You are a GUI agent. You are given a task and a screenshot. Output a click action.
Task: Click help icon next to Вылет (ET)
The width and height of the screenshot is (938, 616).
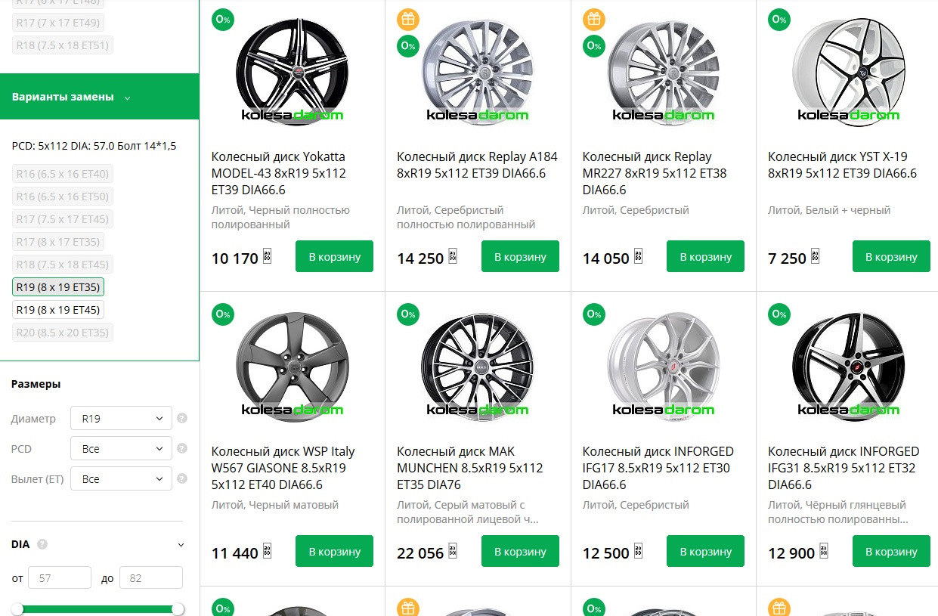pos(181,478)
